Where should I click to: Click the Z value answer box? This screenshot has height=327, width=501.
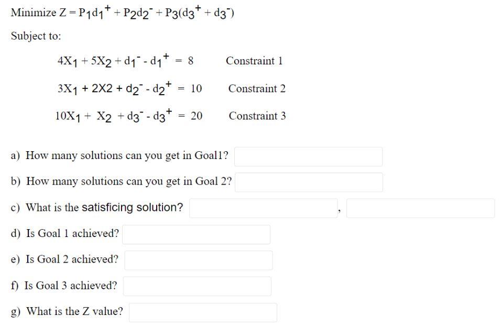[x=203, y=312]
